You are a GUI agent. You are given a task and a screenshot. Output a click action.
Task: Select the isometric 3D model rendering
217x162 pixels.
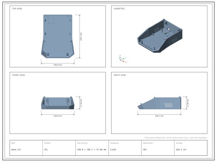160,36
